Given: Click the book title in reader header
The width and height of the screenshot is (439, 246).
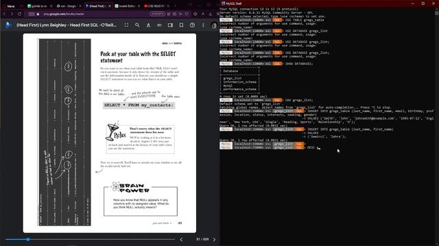Looking at the screenshot, I should [x=67, y=25].
